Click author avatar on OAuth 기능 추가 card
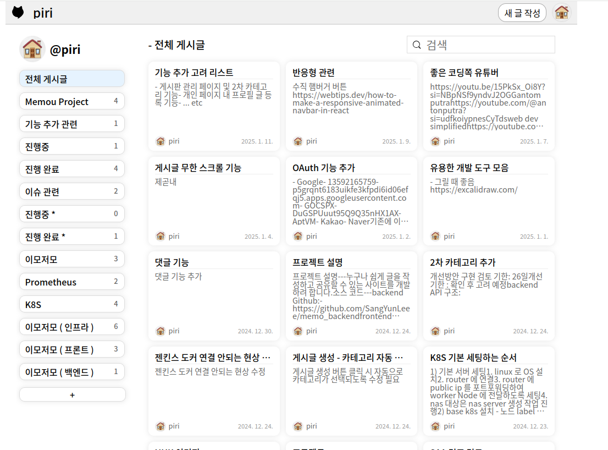Image resolution: width=608 pixels, height=450 pixels. 298,236
